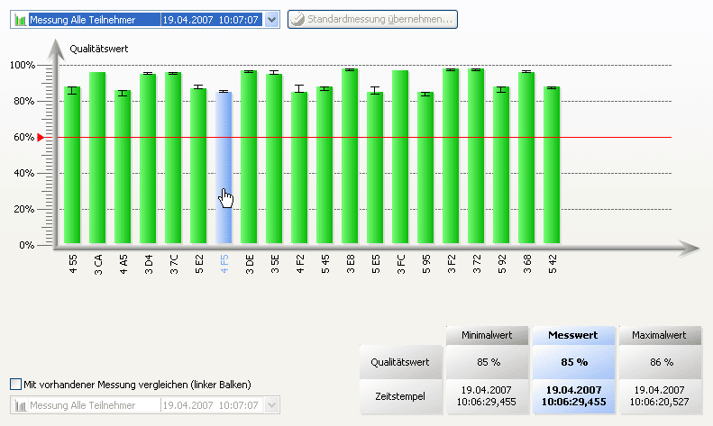
Task: Click the 'Maximalwert' column header
Action: (661, 335)
